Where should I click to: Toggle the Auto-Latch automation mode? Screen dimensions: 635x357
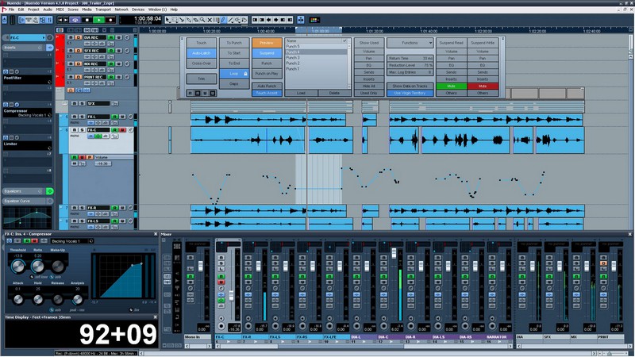tap(201, 52)
